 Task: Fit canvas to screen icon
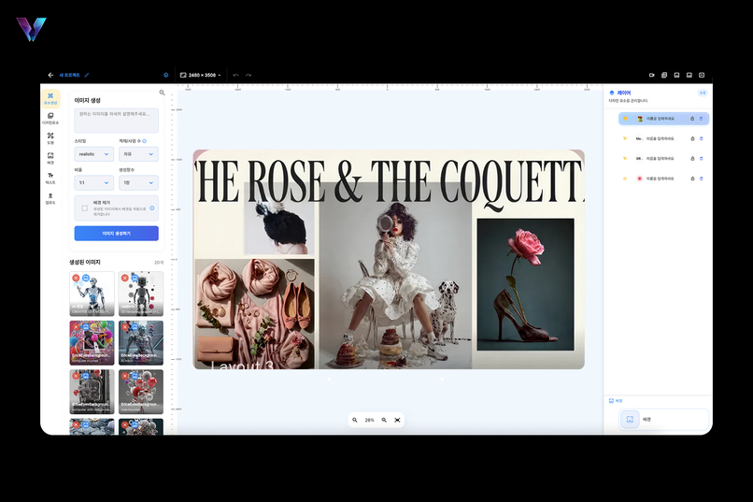tap(398, 420)
